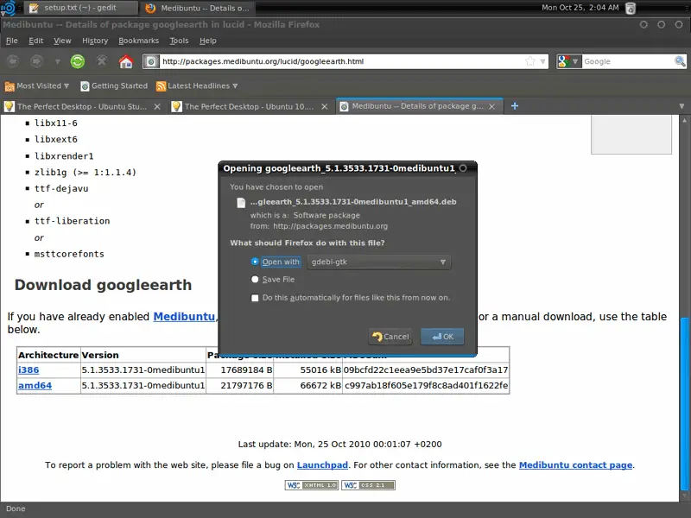Screen dimensions: 691x518
Task: Click the W3C CSS 2.1 badge
Action: [x=368, y=485]
